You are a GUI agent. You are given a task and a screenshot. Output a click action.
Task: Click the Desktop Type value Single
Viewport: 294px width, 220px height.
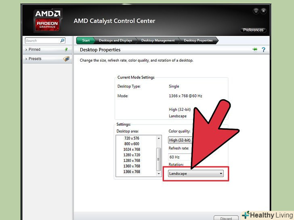[x=174, y=86]
